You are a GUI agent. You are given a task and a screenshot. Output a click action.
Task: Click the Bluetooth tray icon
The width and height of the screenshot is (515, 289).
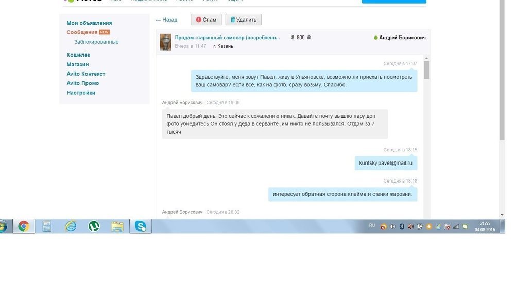[x=402, y=226]
